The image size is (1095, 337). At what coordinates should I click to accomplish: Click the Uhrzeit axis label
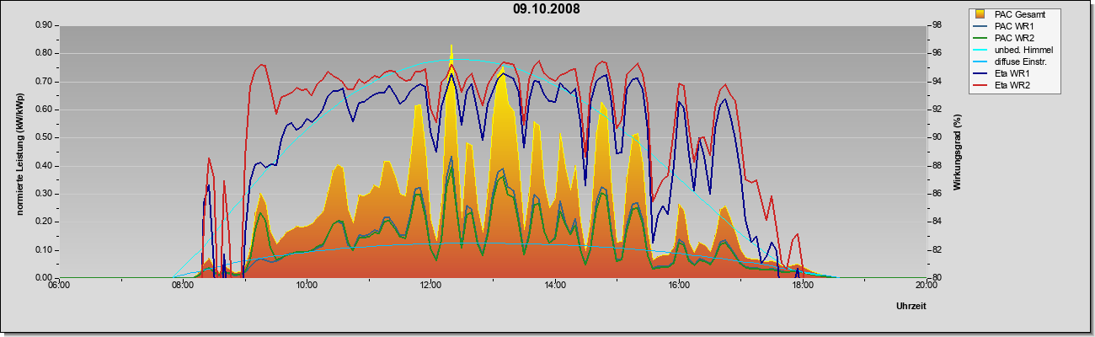911,307
